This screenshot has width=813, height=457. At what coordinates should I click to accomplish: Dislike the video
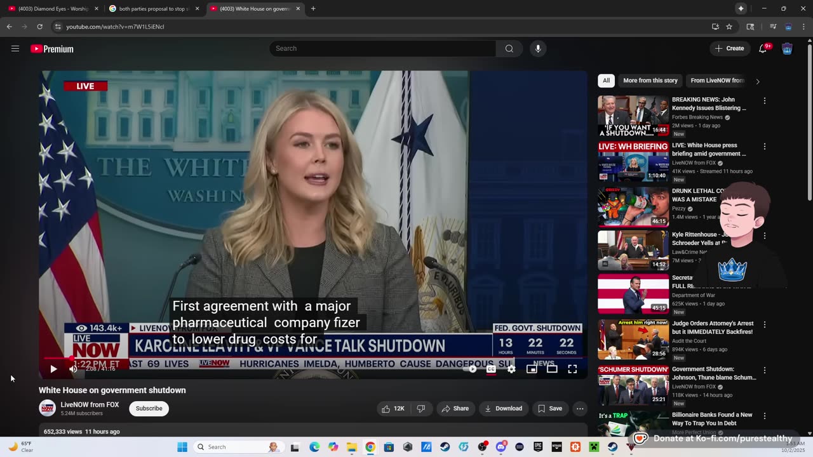click(x=420, y=409)
